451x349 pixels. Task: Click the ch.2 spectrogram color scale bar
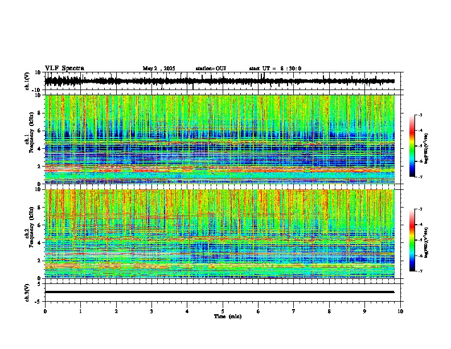412,240
